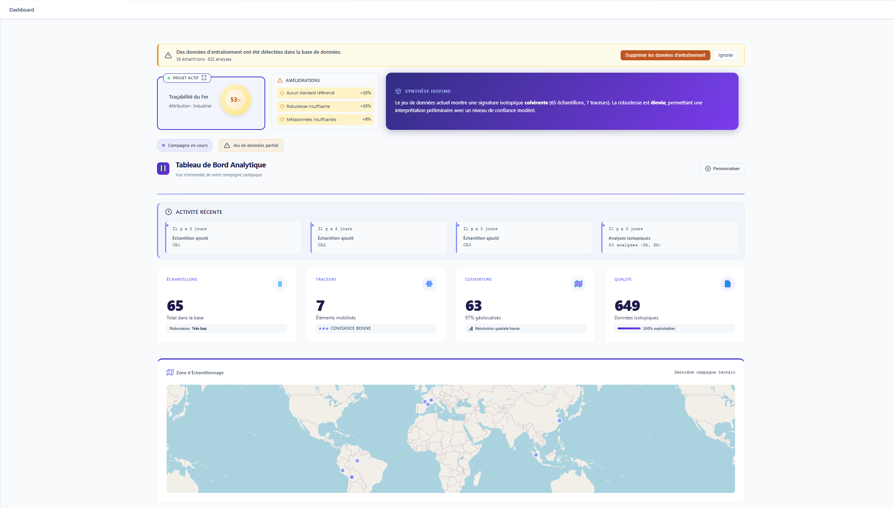Click the flask icon on the Échantillons card
This screenshot has width=894, height=508.
(280, 283)
